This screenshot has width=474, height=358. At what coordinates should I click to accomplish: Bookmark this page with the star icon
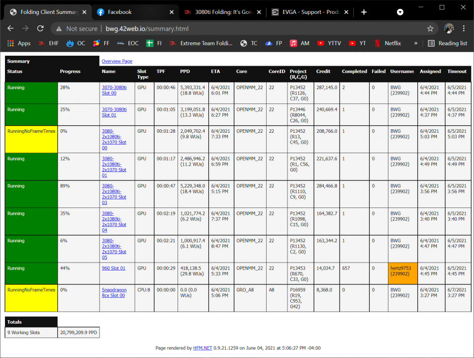430,29
